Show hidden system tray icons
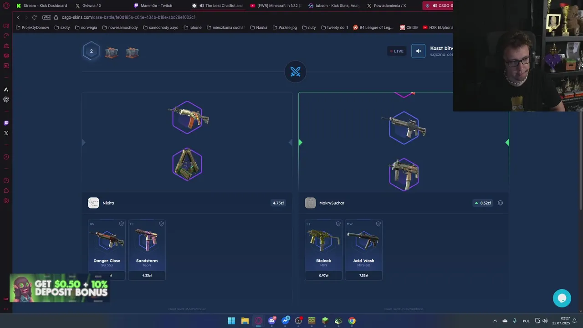Image resolution: width=583 pixels, height=328 pixels. (x=495, y=321)
